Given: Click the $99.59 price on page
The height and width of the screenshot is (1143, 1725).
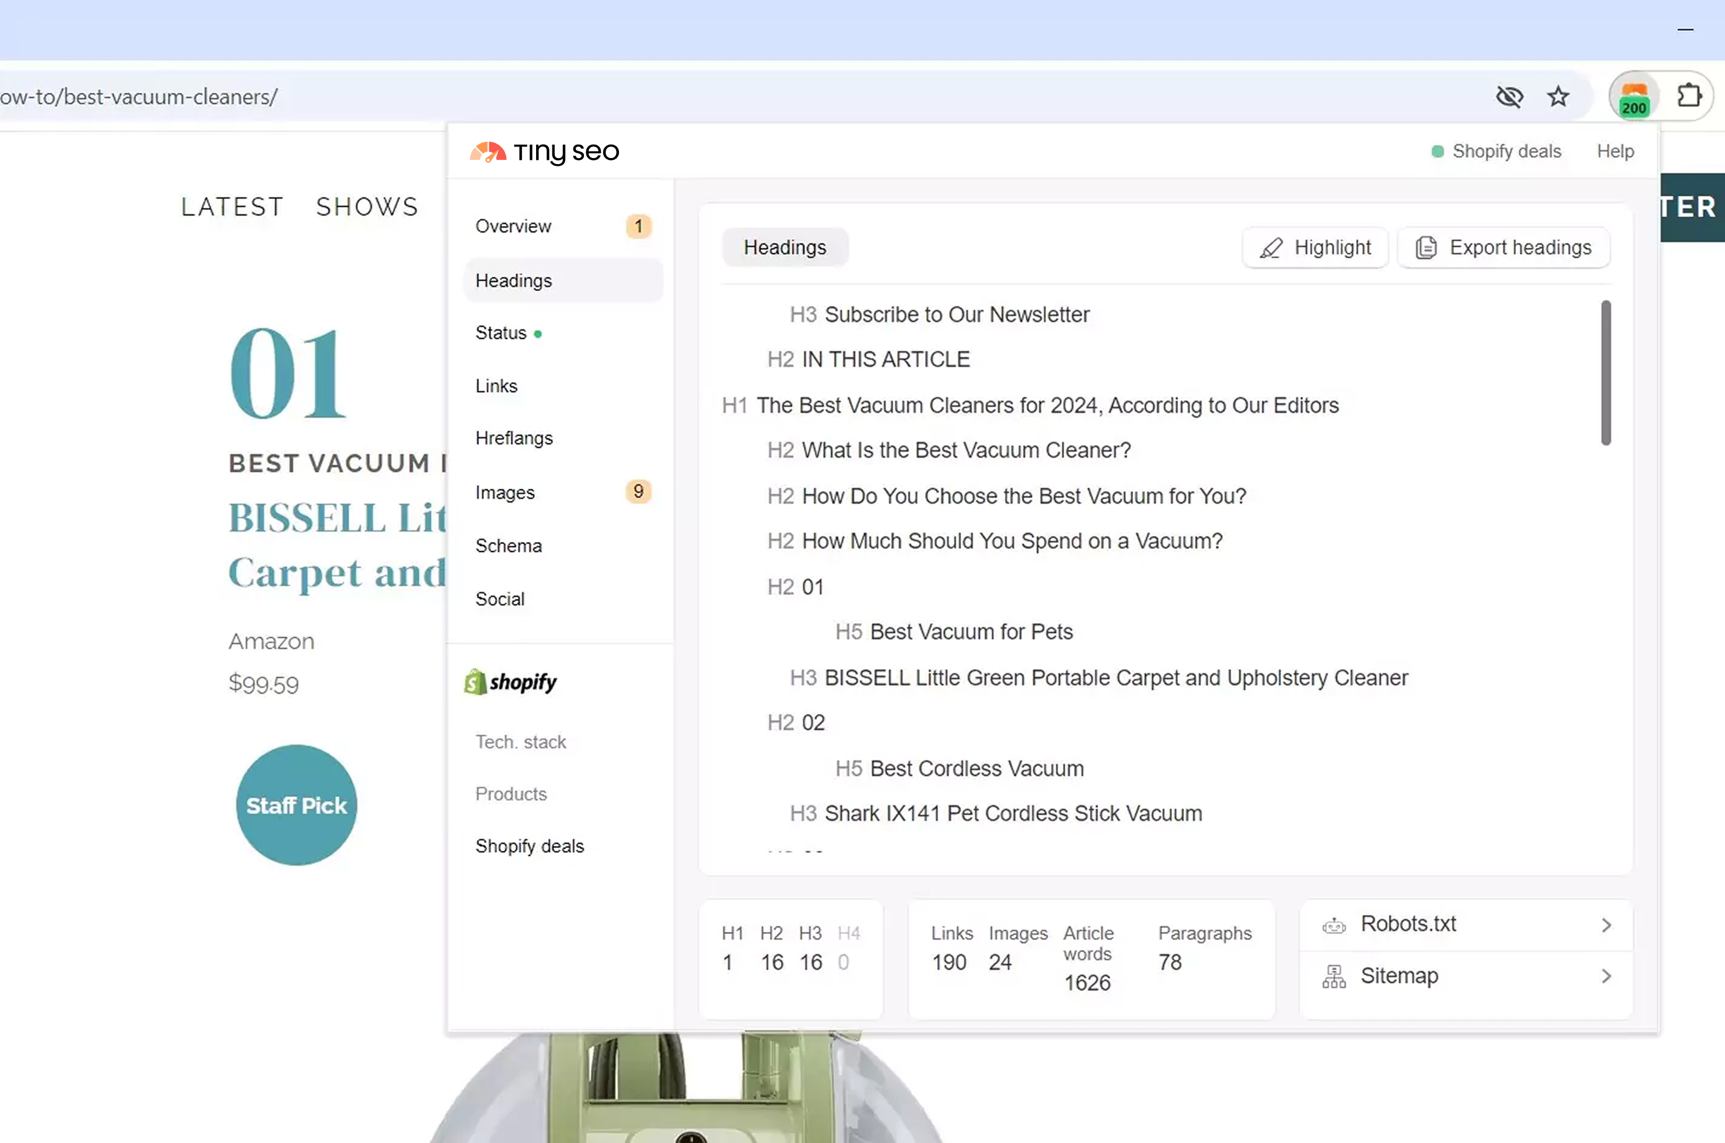Looking at the screenshot, I should point(263,685).
